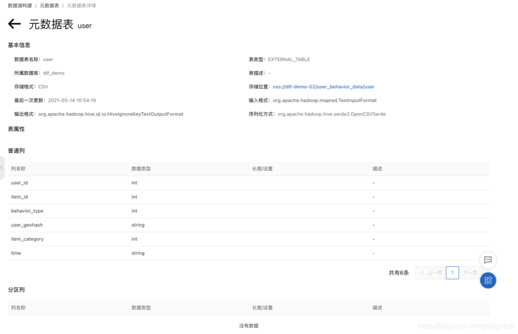Click the back arrow beside 元数据表 title

(x=14, y=23)
